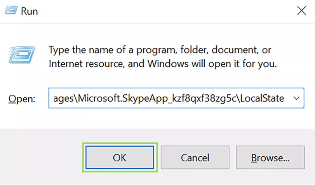Image resolution: width=315 pixels, height=185 pixels.
Task: Click the "Open:" label
Action: tap(22, 99)
